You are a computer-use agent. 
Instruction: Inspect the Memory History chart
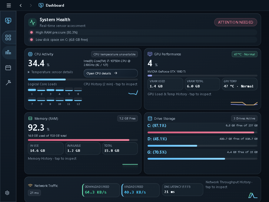tap(83, 166)
